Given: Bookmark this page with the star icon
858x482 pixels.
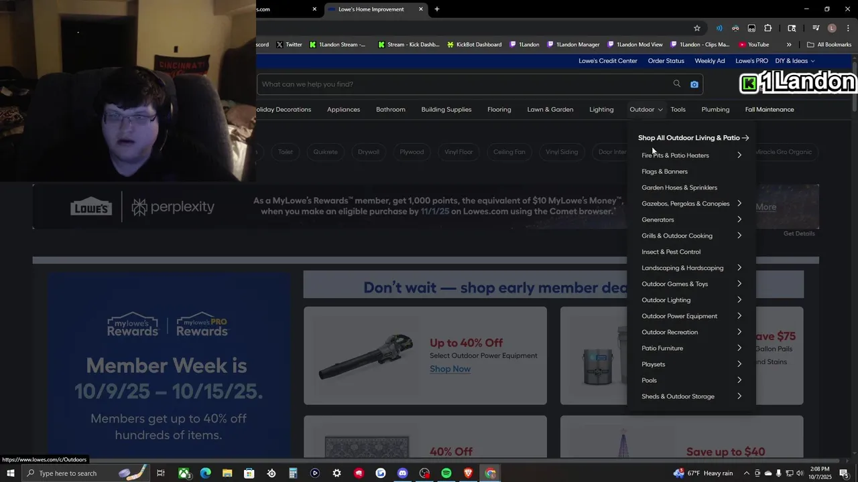Looking at the screenshot, I should point(697,28).
